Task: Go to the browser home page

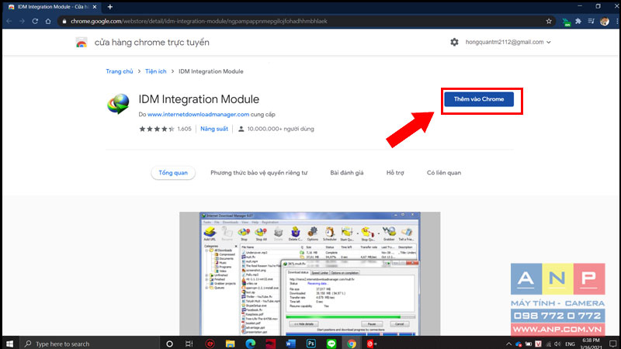Action: point(48,22)
